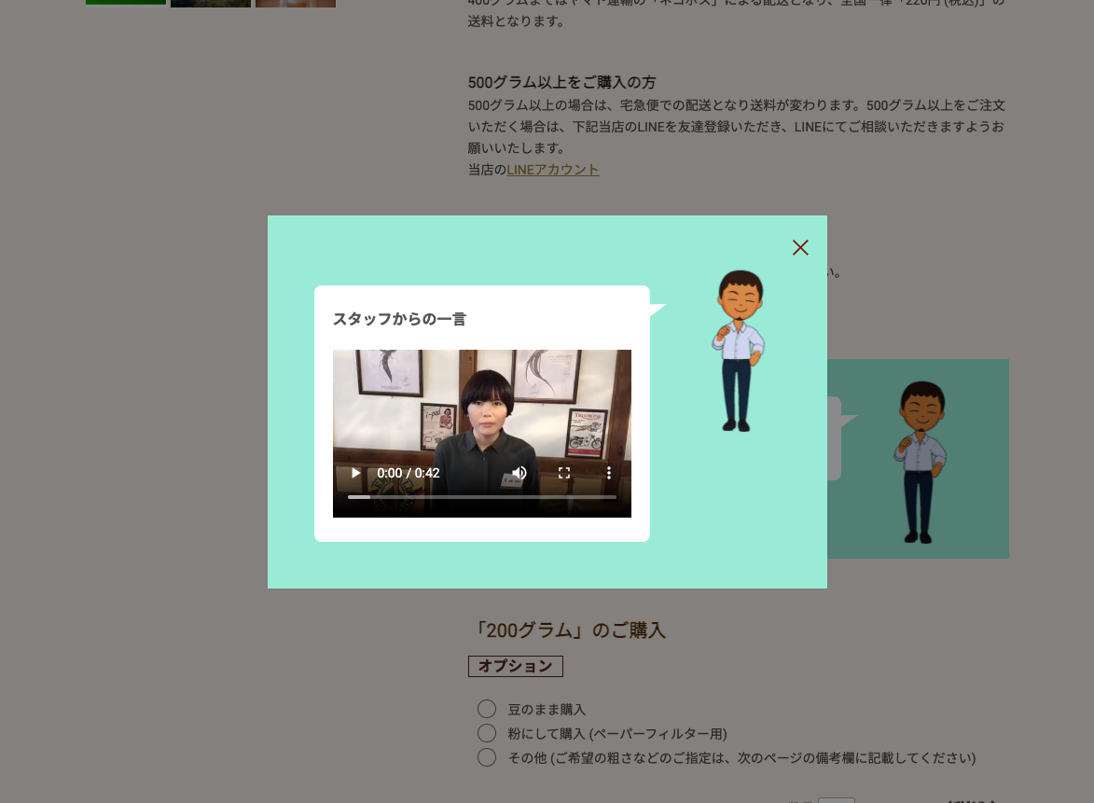Click the dark second product thumbnail
Viewport: 1094px width, 803px height.
click(211, 4)
